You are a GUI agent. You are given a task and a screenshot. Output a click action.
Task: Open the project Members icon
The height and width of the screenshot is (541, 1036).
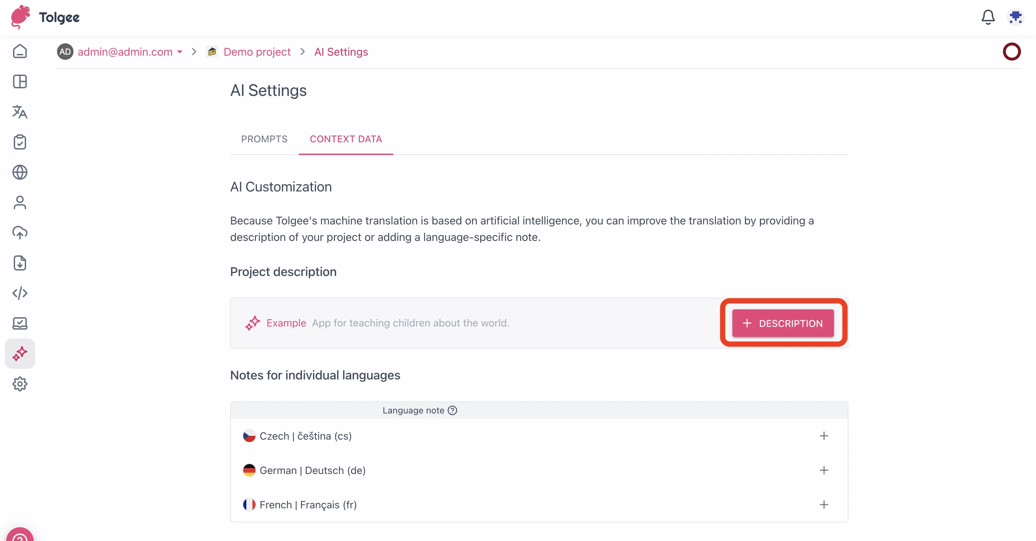pos(20,202)
